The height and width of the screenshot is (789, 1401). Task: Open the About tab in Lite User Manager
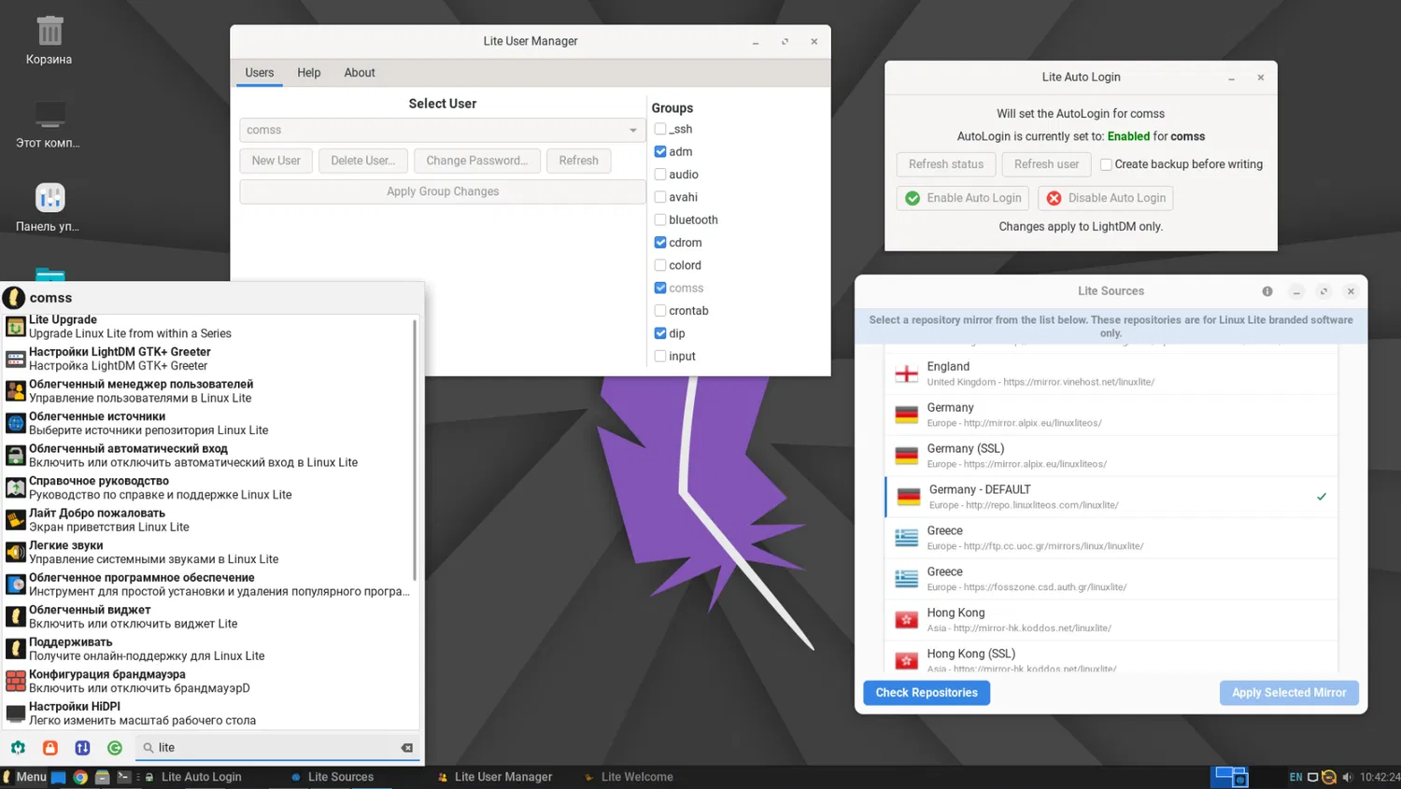click(x=360, y=73)
